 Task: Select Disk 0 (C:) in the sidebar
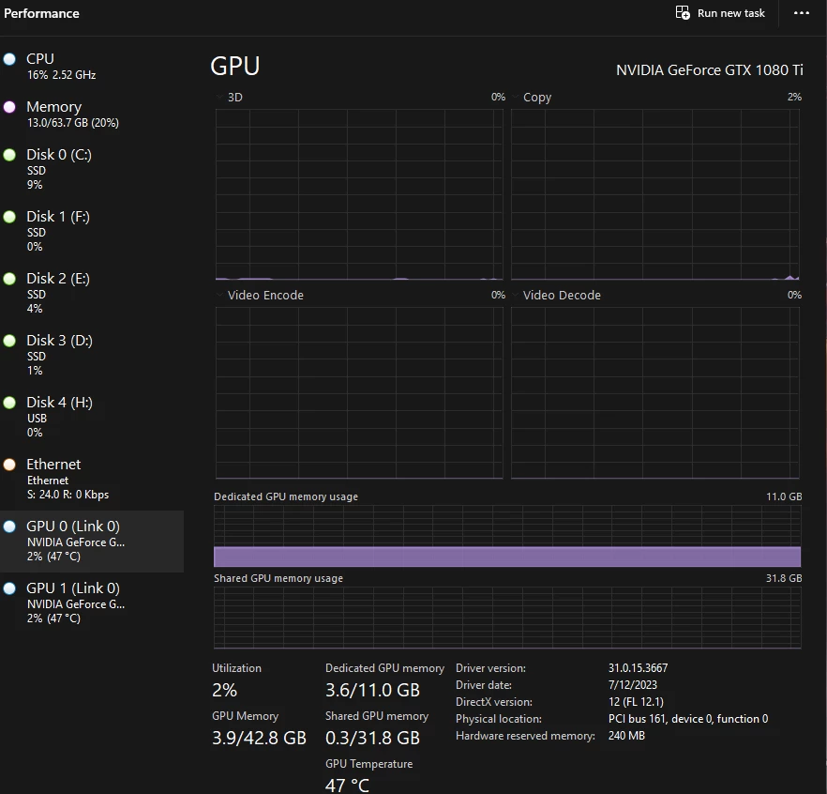tap(92, 169)
